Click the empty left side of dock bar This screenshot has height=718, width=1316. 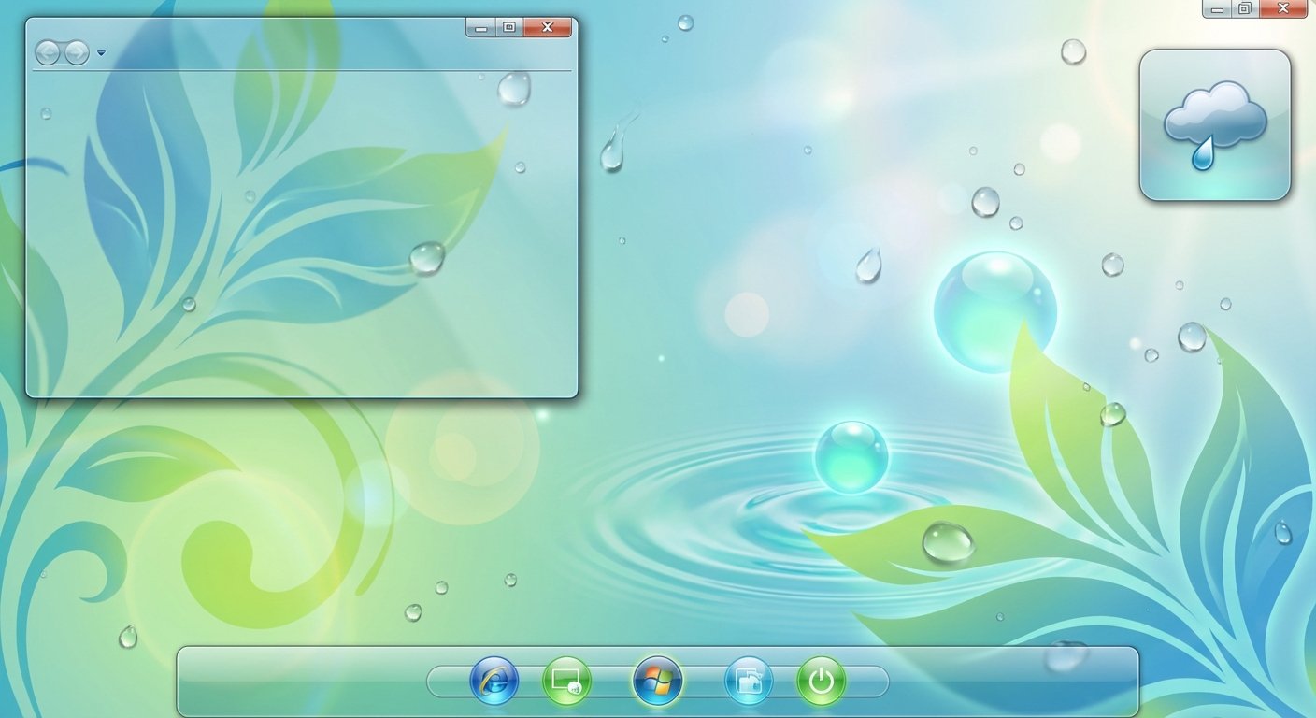point(299,681)
